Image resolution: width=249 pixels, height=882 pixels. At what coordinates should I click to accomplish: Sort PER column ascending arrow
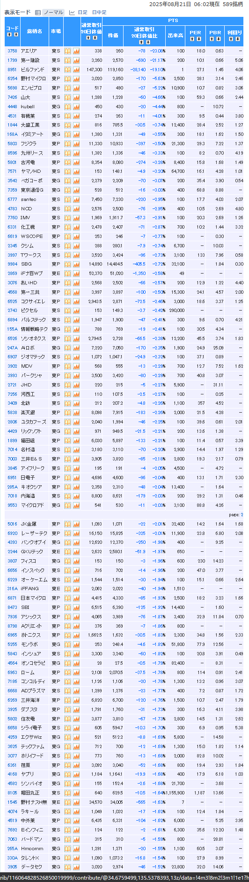[192, 38]
